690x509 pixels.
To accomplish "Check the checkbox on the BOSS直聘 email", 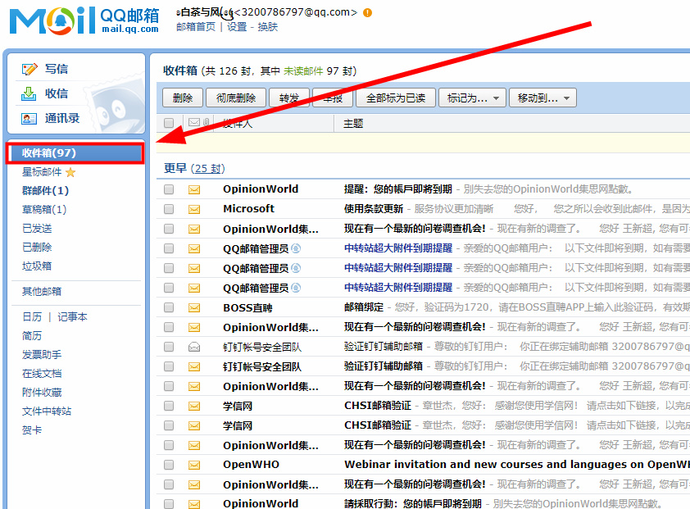I will coord(169,307).
